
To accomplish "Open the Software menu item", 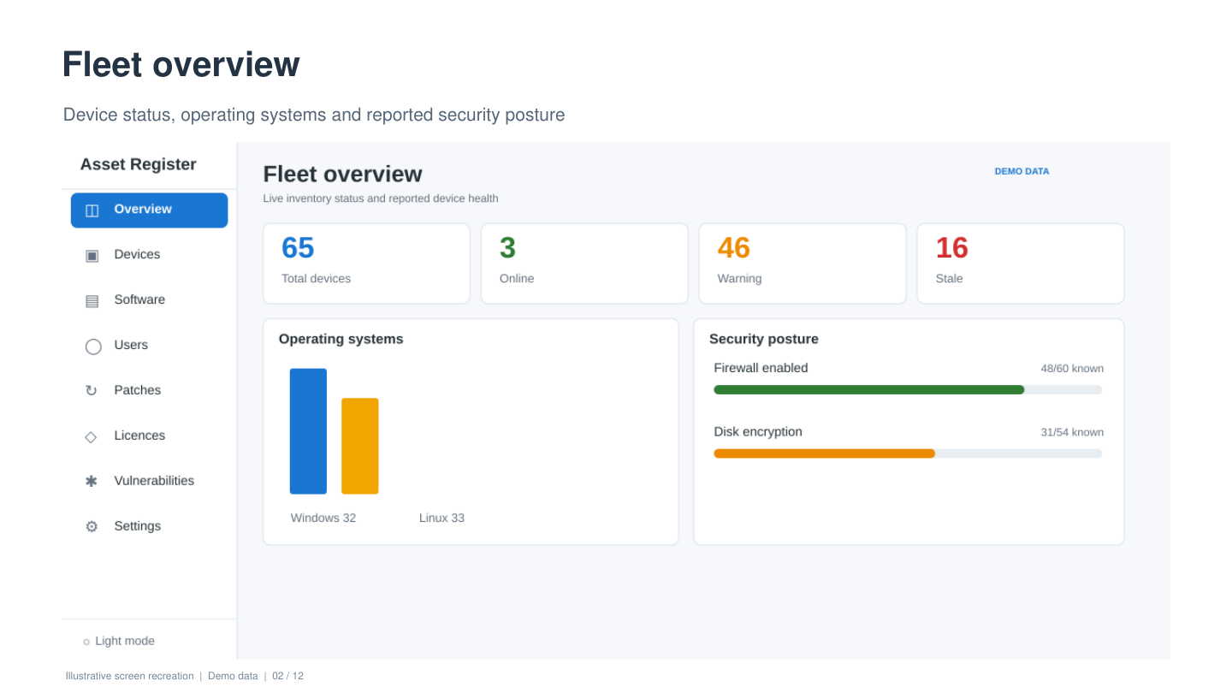I will tap(149, 300).
